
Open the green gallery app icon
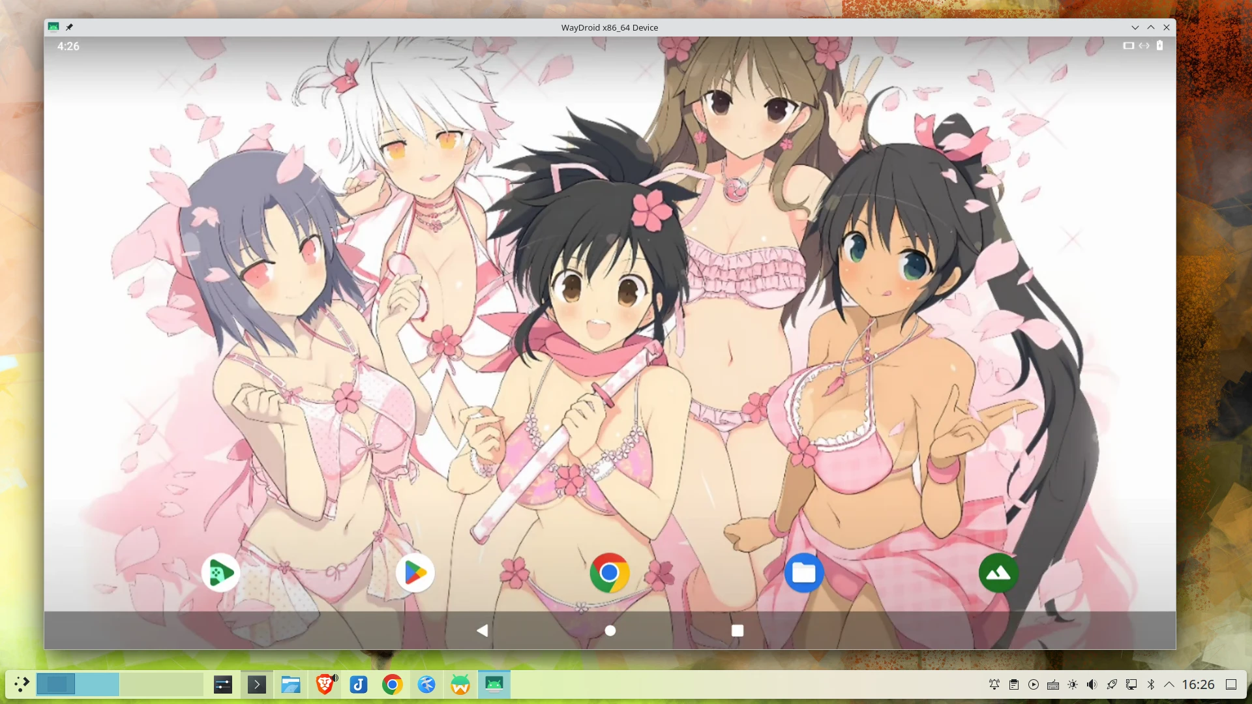tap(998, 573)
